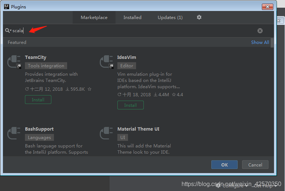Select the Tools integration tag

pos(46,65)
